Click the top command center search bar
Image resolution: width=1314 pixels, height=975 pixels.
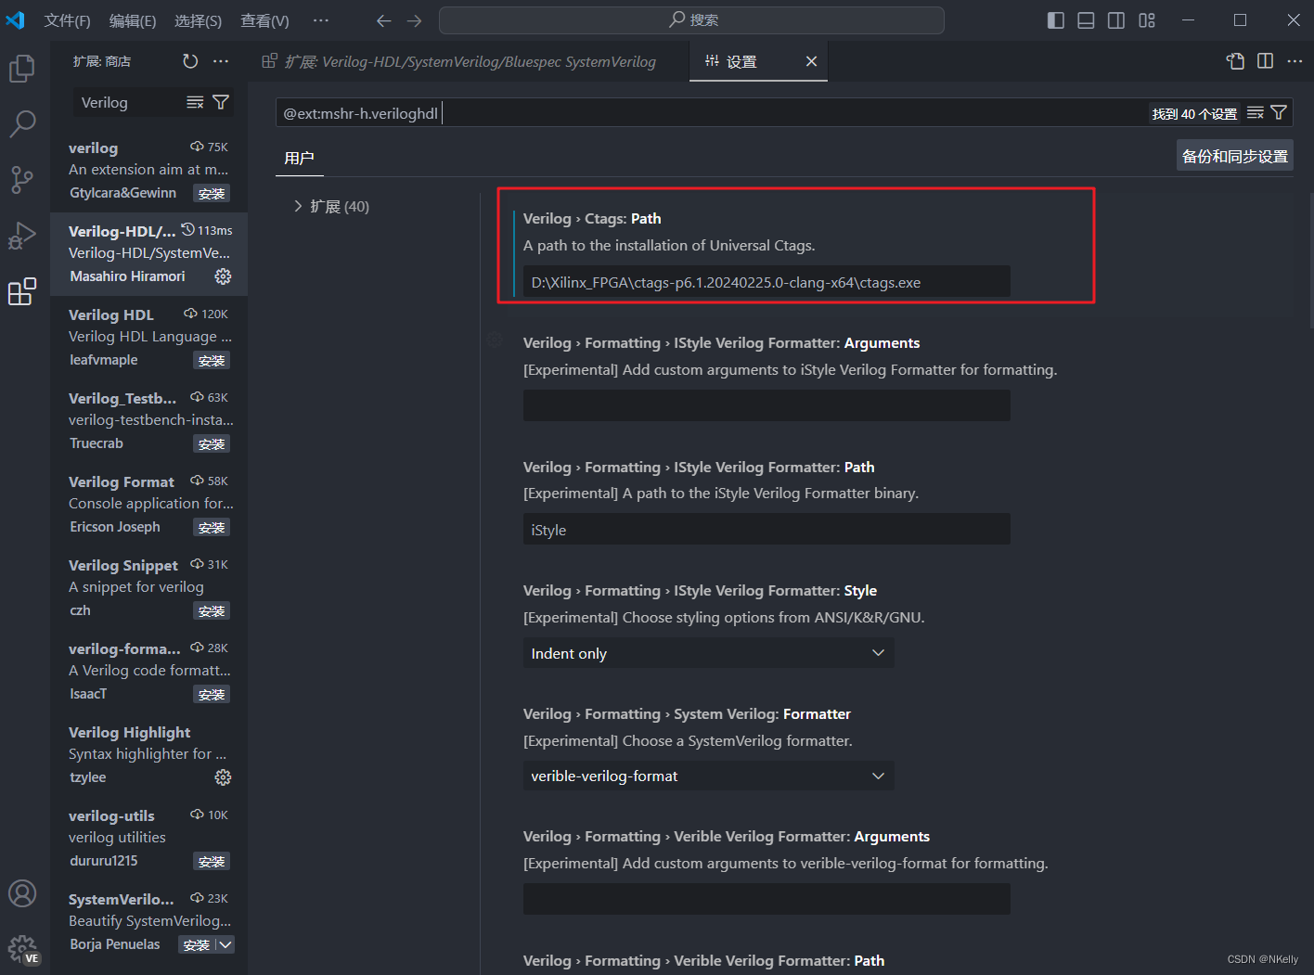pyautogui.click(x=691, y=19)
